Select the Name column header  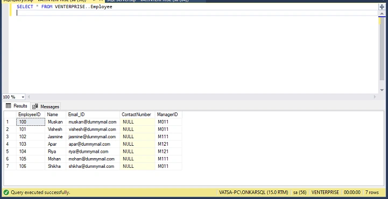[x=55, y=115]
